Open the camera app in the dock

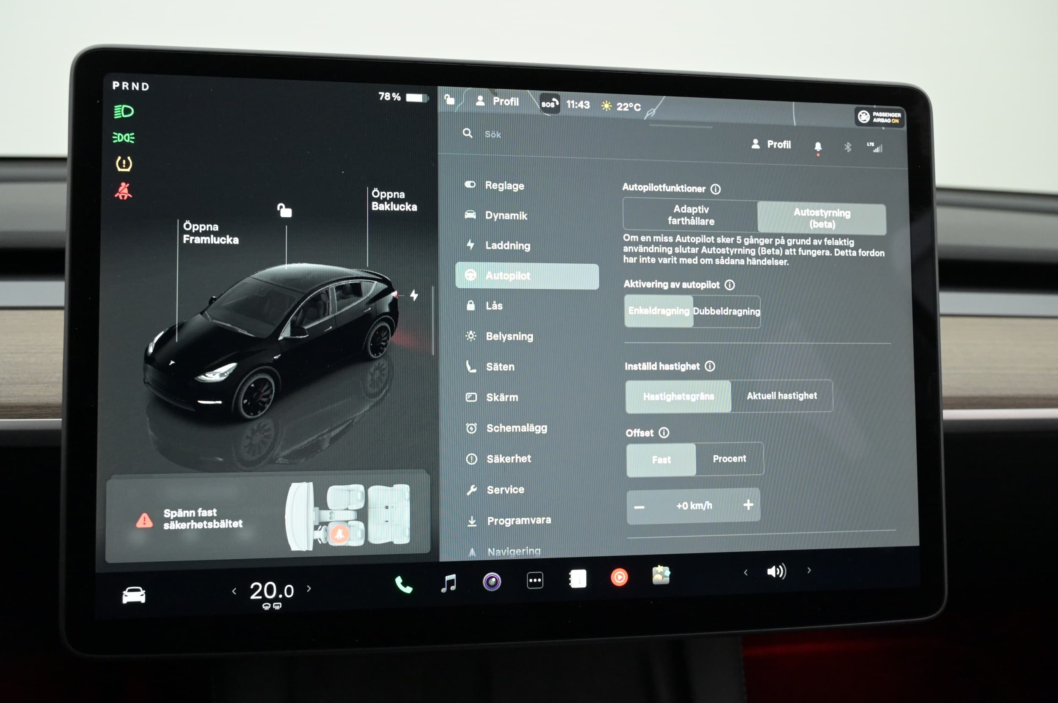tap(491, 582)
